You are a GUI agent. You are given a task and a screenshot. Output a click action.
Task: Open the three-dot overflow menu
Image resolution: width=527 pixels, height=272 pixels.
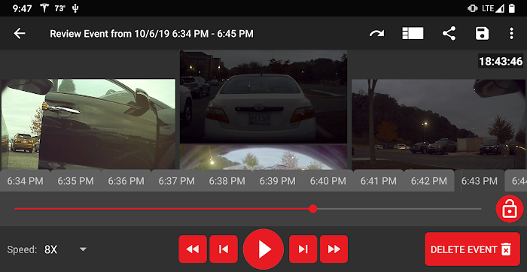(511, 34)
